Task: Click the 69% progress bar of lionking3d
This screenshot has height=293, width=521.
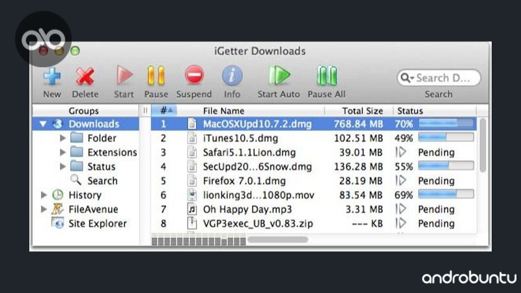Action: click(x=446, y=194)
